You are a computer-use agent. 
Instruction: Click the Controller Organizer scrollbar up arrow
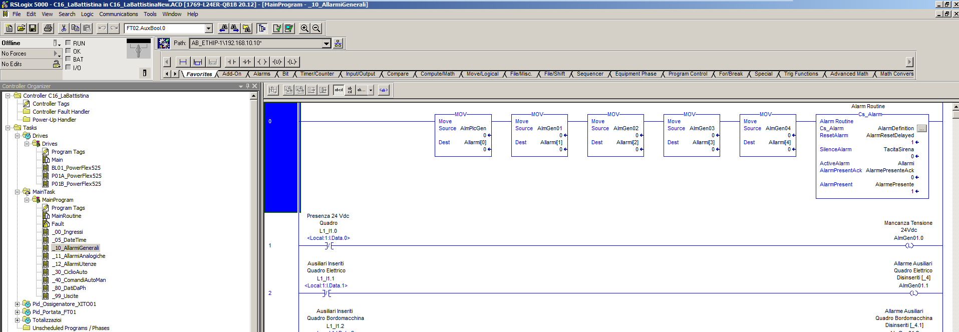coord(254,96)
